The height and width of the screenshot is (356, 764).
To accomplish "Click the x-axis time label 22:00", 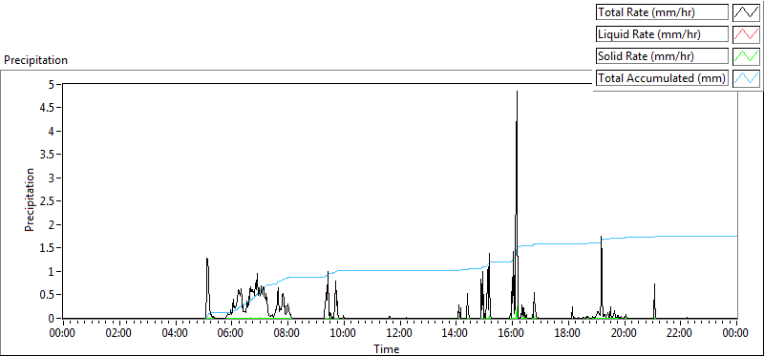I will point(680,334).
